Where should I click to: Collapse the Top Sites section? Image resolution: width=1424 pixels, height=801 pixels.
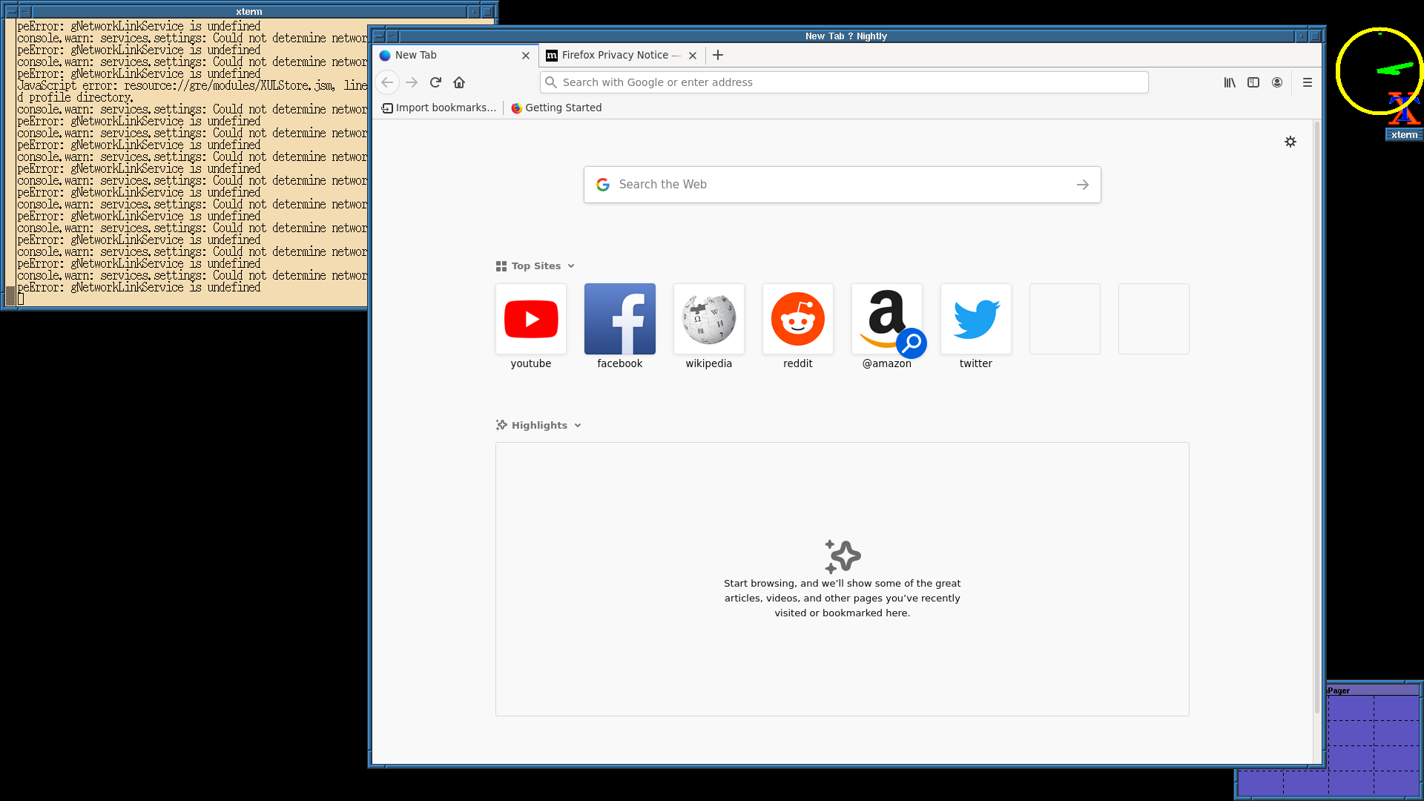click(571, 266)
